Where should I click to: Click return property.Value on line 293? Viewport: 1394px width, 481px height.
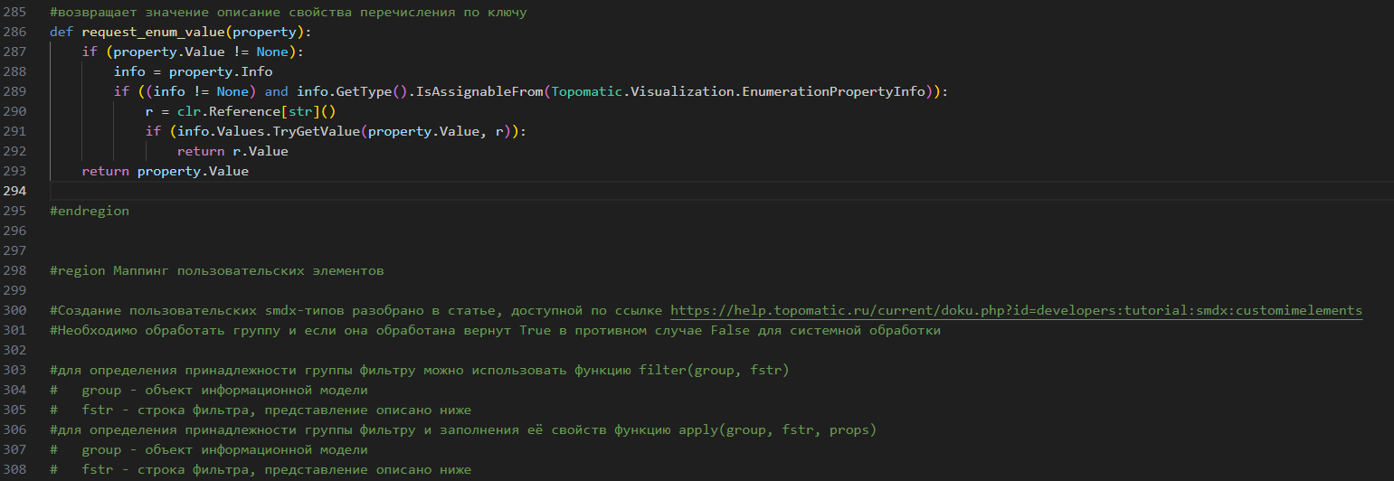165,171
